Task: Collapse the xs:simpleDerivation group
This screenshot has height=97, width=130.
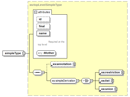Action: click(x=77, y=81)
